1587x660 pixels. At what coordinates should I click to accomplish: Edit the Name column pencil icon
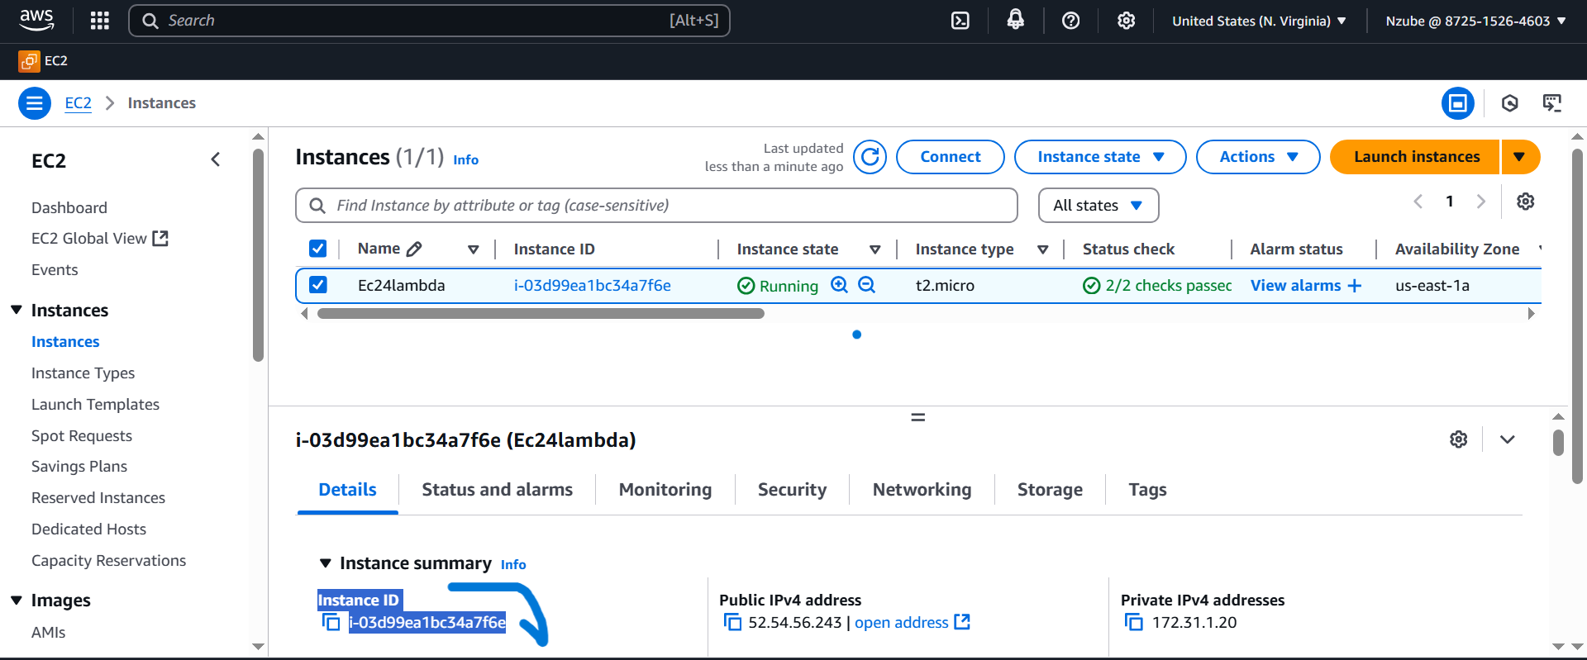coord(415,249)
